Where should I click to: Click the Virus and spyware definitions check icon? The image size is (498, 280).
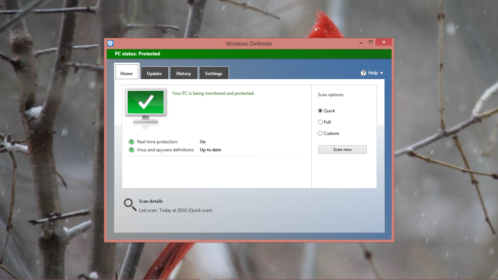coord(131,150)
